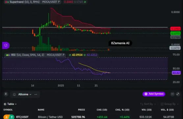The height and width of the screenshot is (119, 183).
Task: Click the Bitcoin / Tether USD name
Action: pos(50,117)
